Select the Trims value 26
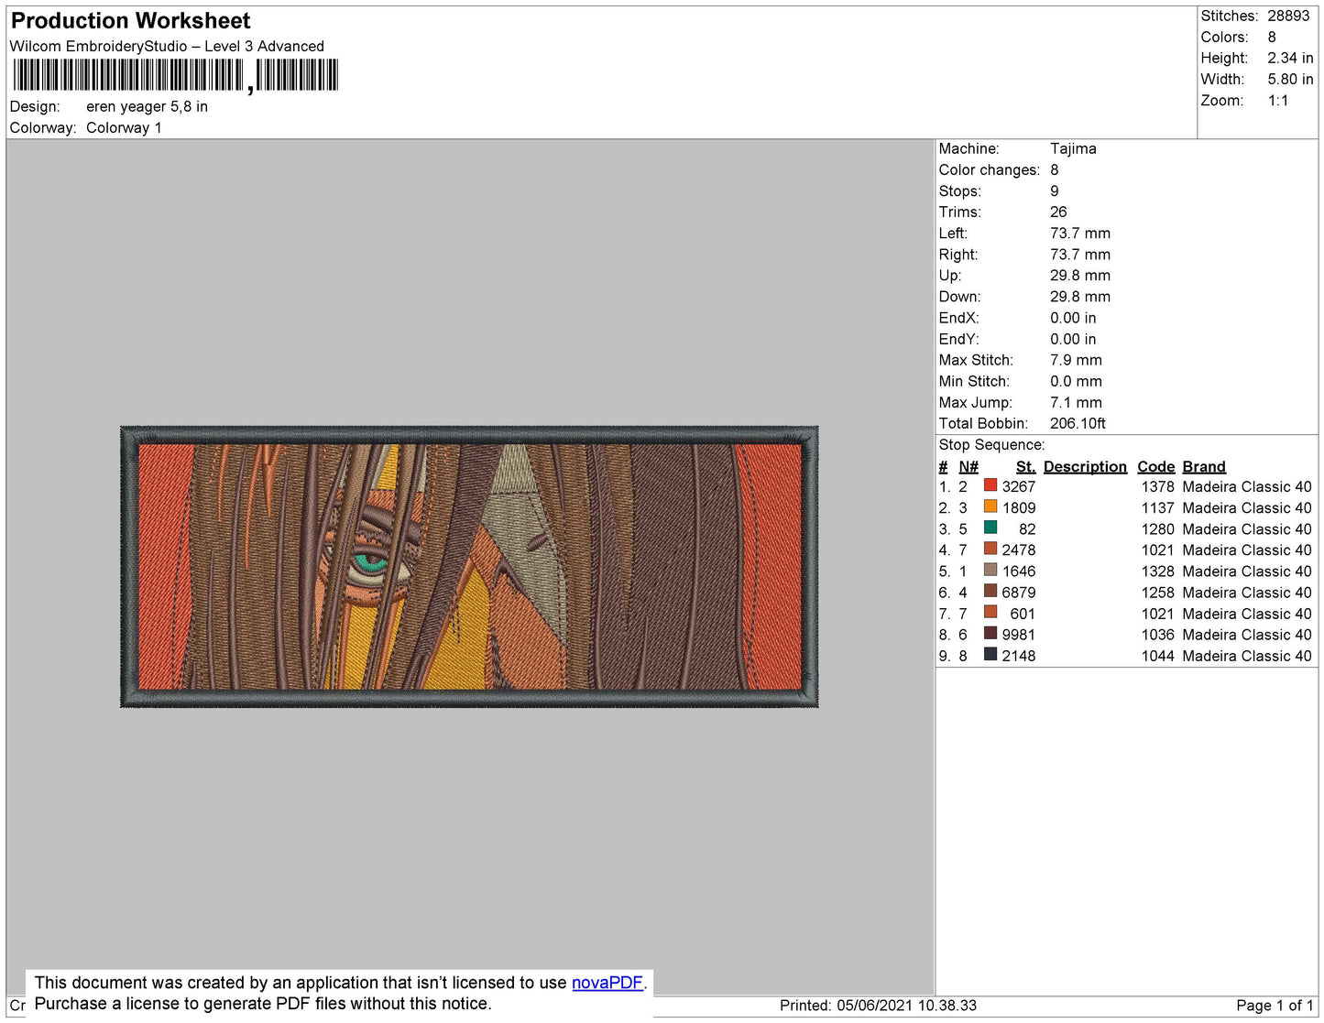The width and height of the screenshot is (1324, 1023). tap(1058, 212)
